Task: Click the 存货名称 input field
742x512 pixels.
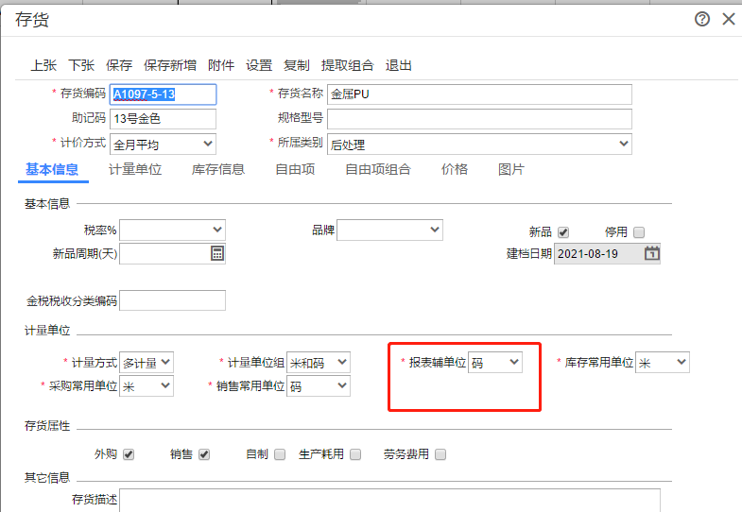Action: 479,94
